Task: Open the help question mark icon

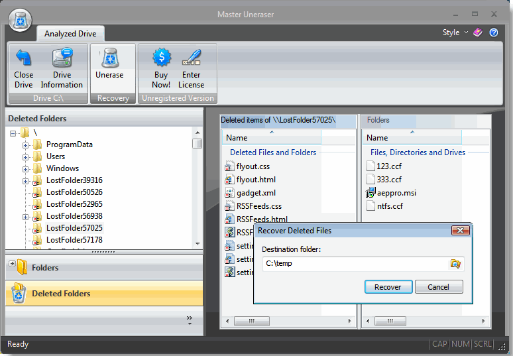Action: (x=494, y=32)
